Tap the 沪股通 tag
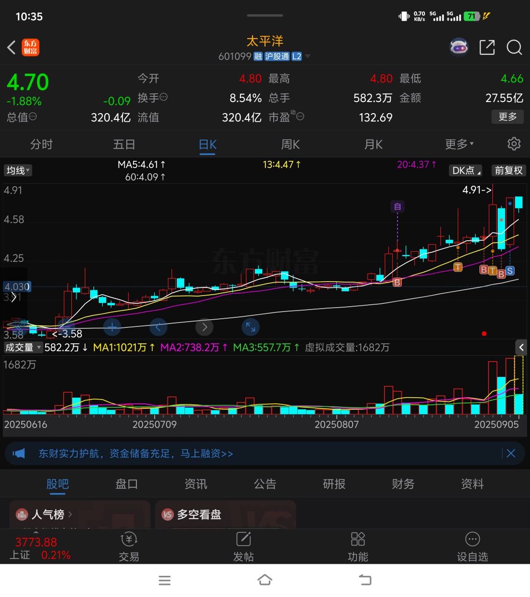Image resolution: width=530 pixels, height=597 pixels. point(277,56)
